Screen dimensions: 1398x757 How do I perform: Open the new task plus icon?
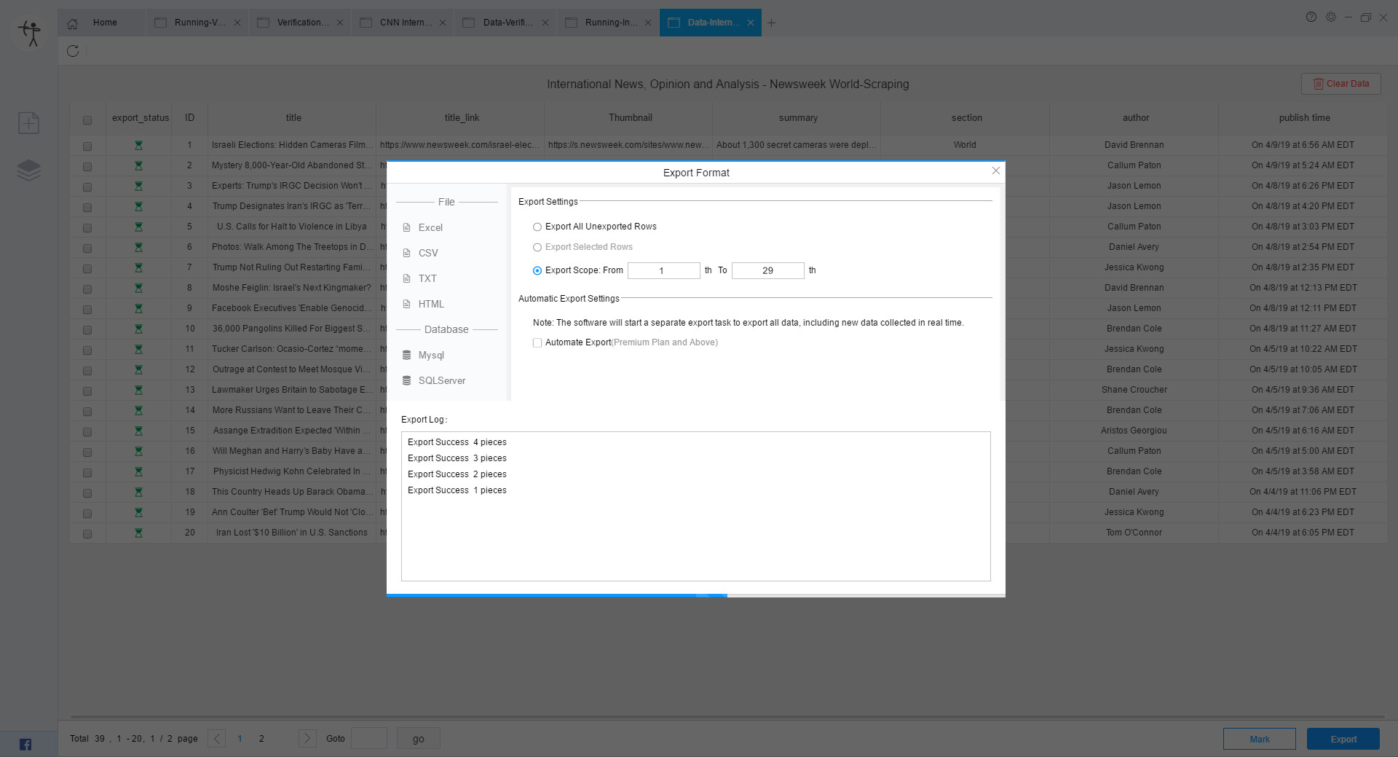[x=29, y=122]
